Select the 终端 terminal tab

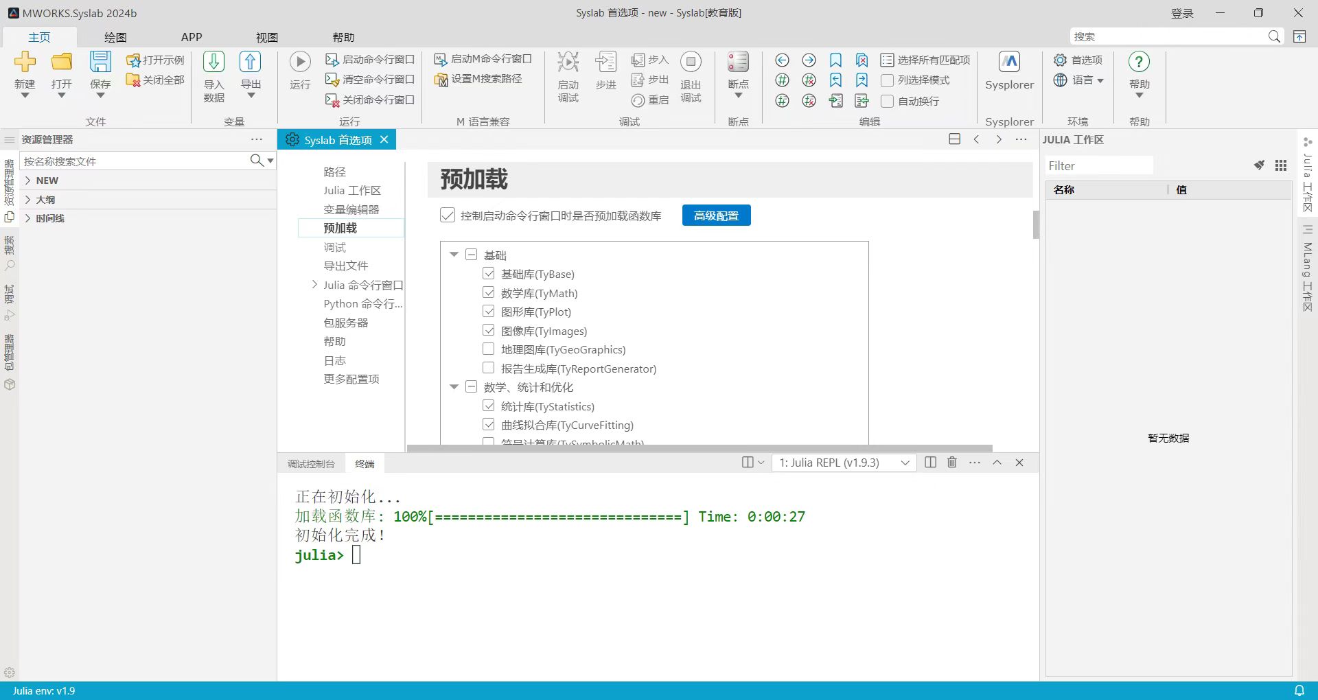pos(365,464)
